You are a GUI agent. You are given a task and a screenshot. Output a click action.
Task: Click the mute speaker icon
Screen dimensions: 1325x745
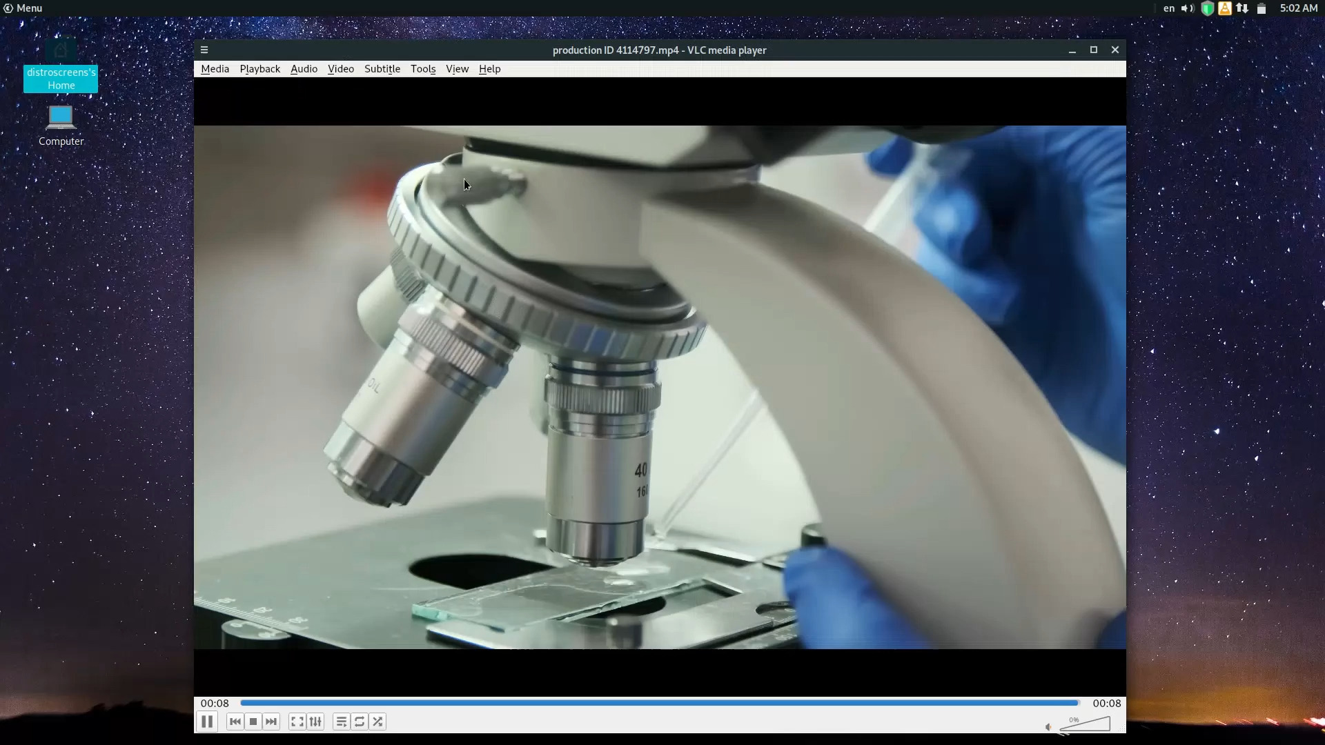click(1048, 727)
